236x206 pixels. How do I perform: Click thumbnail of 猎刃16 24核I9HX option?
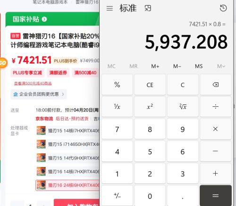coord(41,185)
